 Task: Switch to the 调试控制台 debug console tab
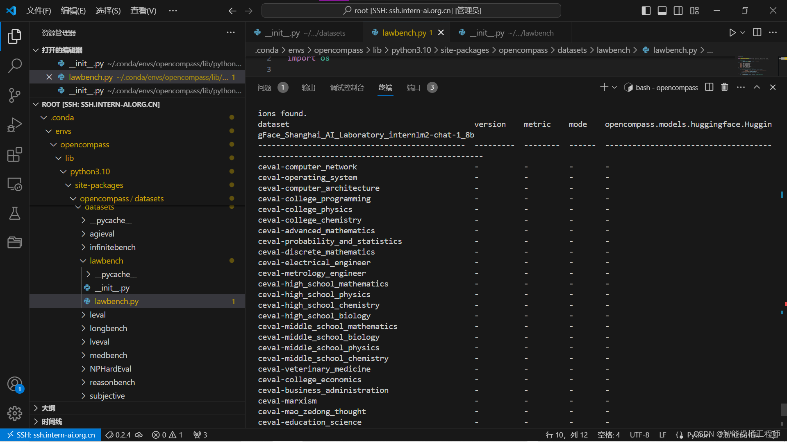(347, 87)
